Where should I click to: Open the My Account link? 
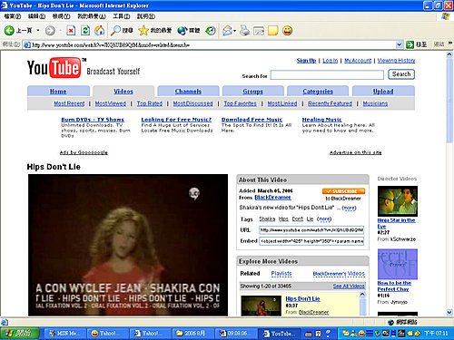pos(358,61)
